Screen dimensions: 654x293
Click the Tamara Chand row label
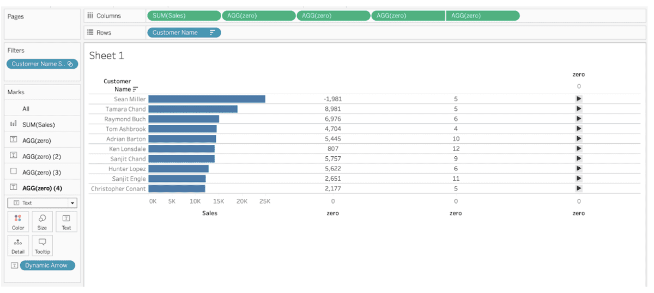coord(126,109)
